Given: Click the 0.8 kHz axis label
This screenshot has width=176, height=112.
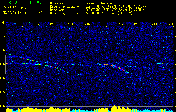Looking at the screenshot, I should coord(3,78).
